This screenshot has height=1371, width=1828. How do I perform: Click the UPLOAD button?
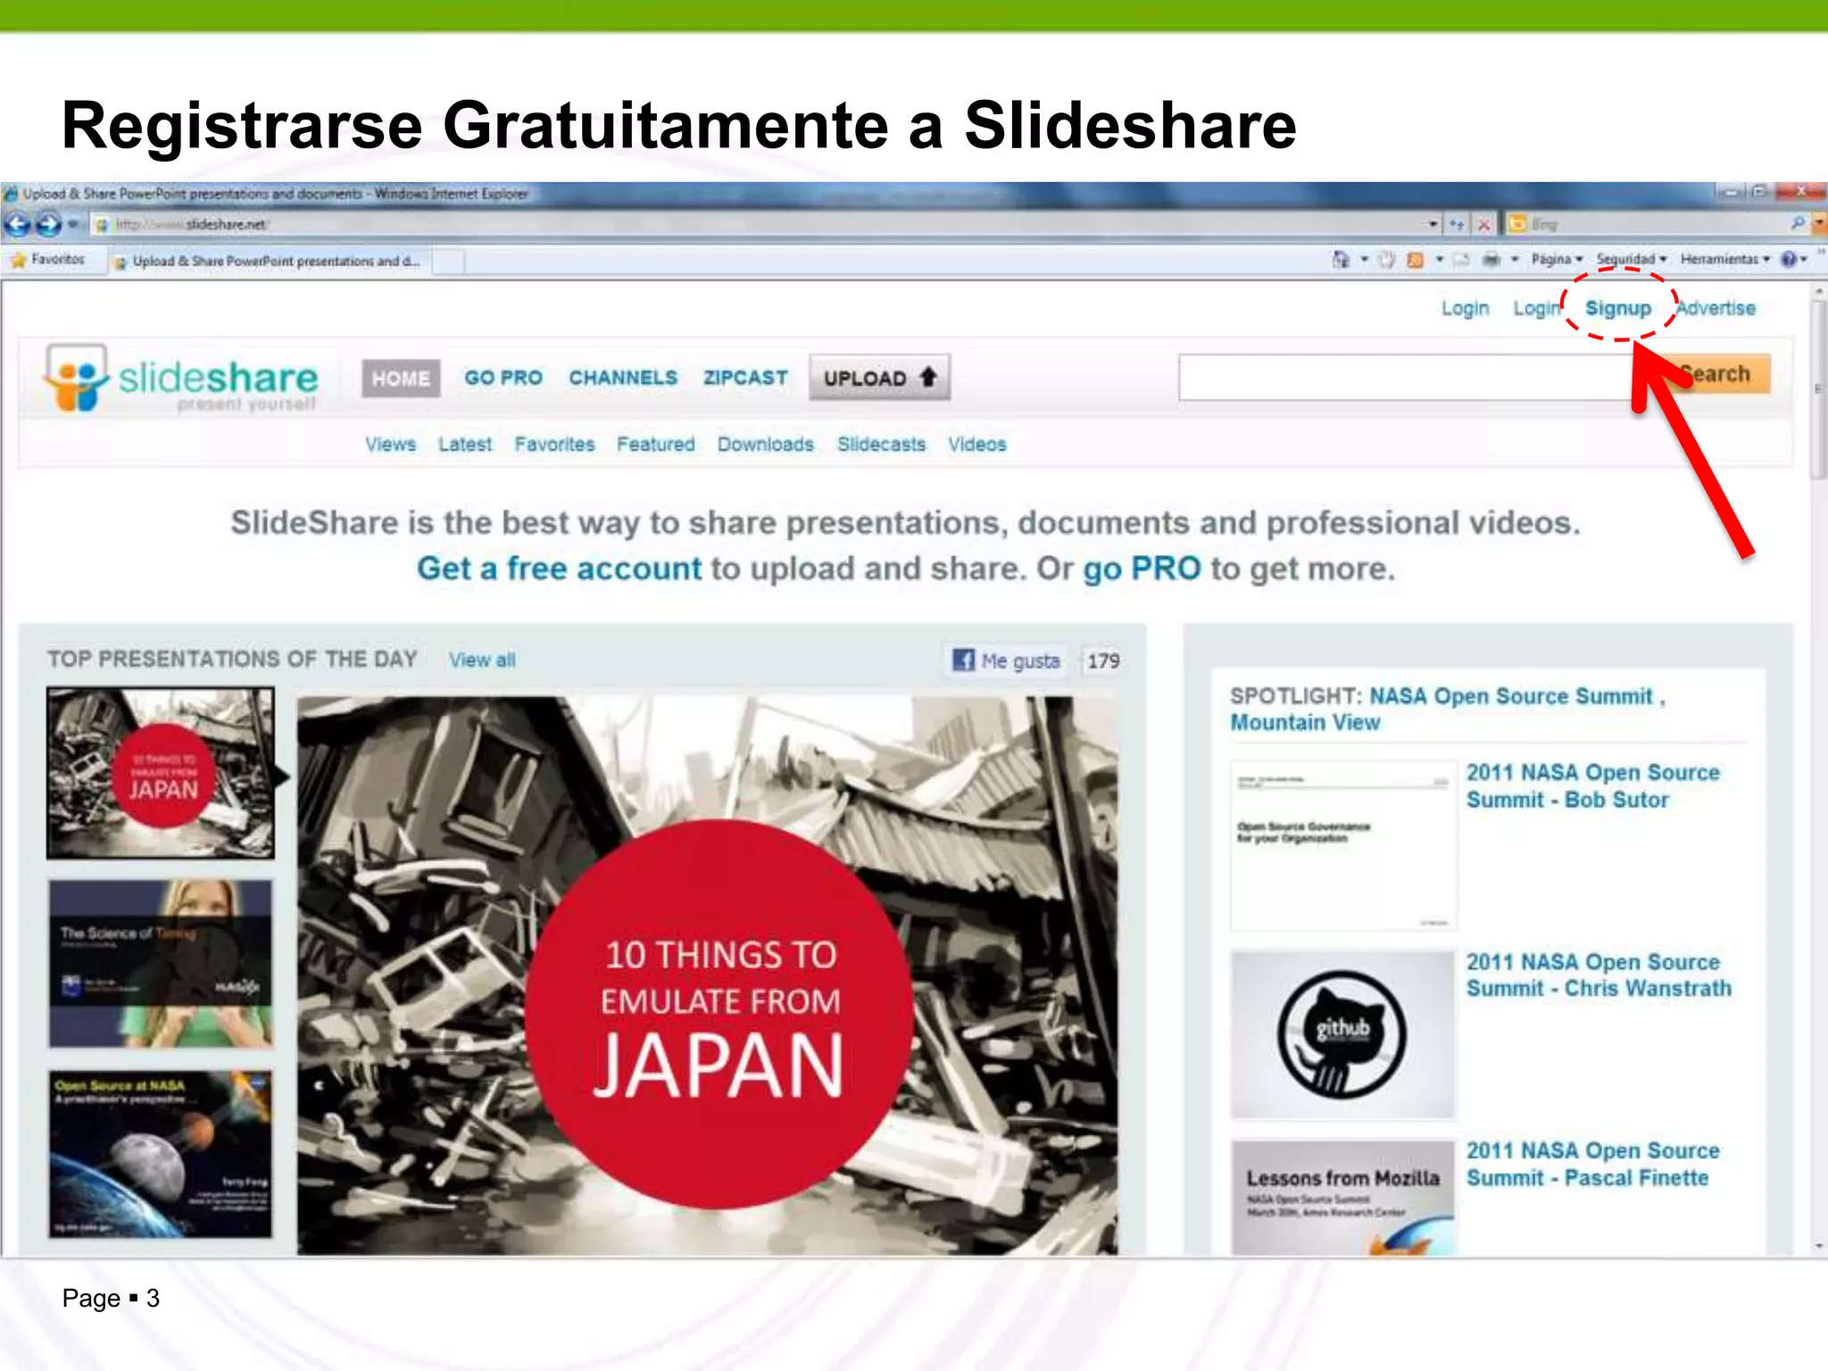tap(879, 378)
